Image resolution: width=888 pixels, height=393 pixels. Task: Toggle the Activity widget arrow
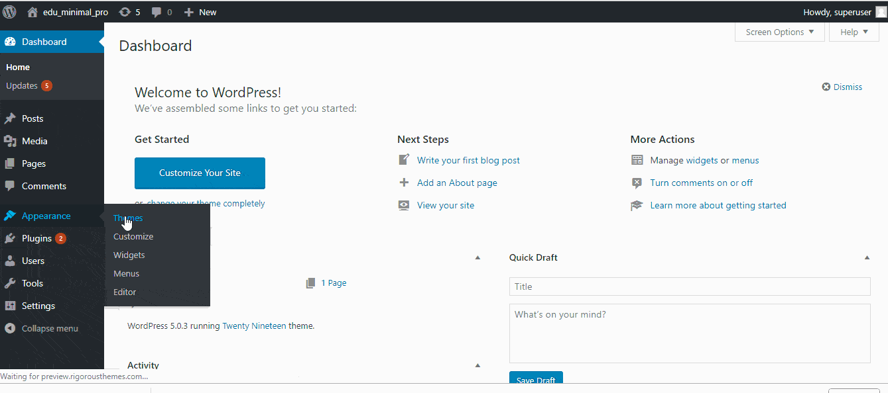tap(477, 365)
